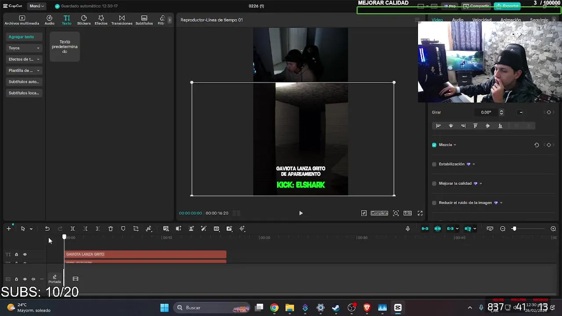Toggle track linkage
The image size is (562, 316).
pyautogui.click(x=450, y=229)
